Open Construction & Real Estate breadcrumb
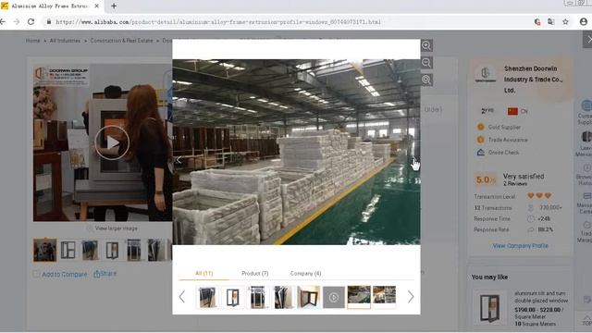592x333 pixels. [121, 41]
